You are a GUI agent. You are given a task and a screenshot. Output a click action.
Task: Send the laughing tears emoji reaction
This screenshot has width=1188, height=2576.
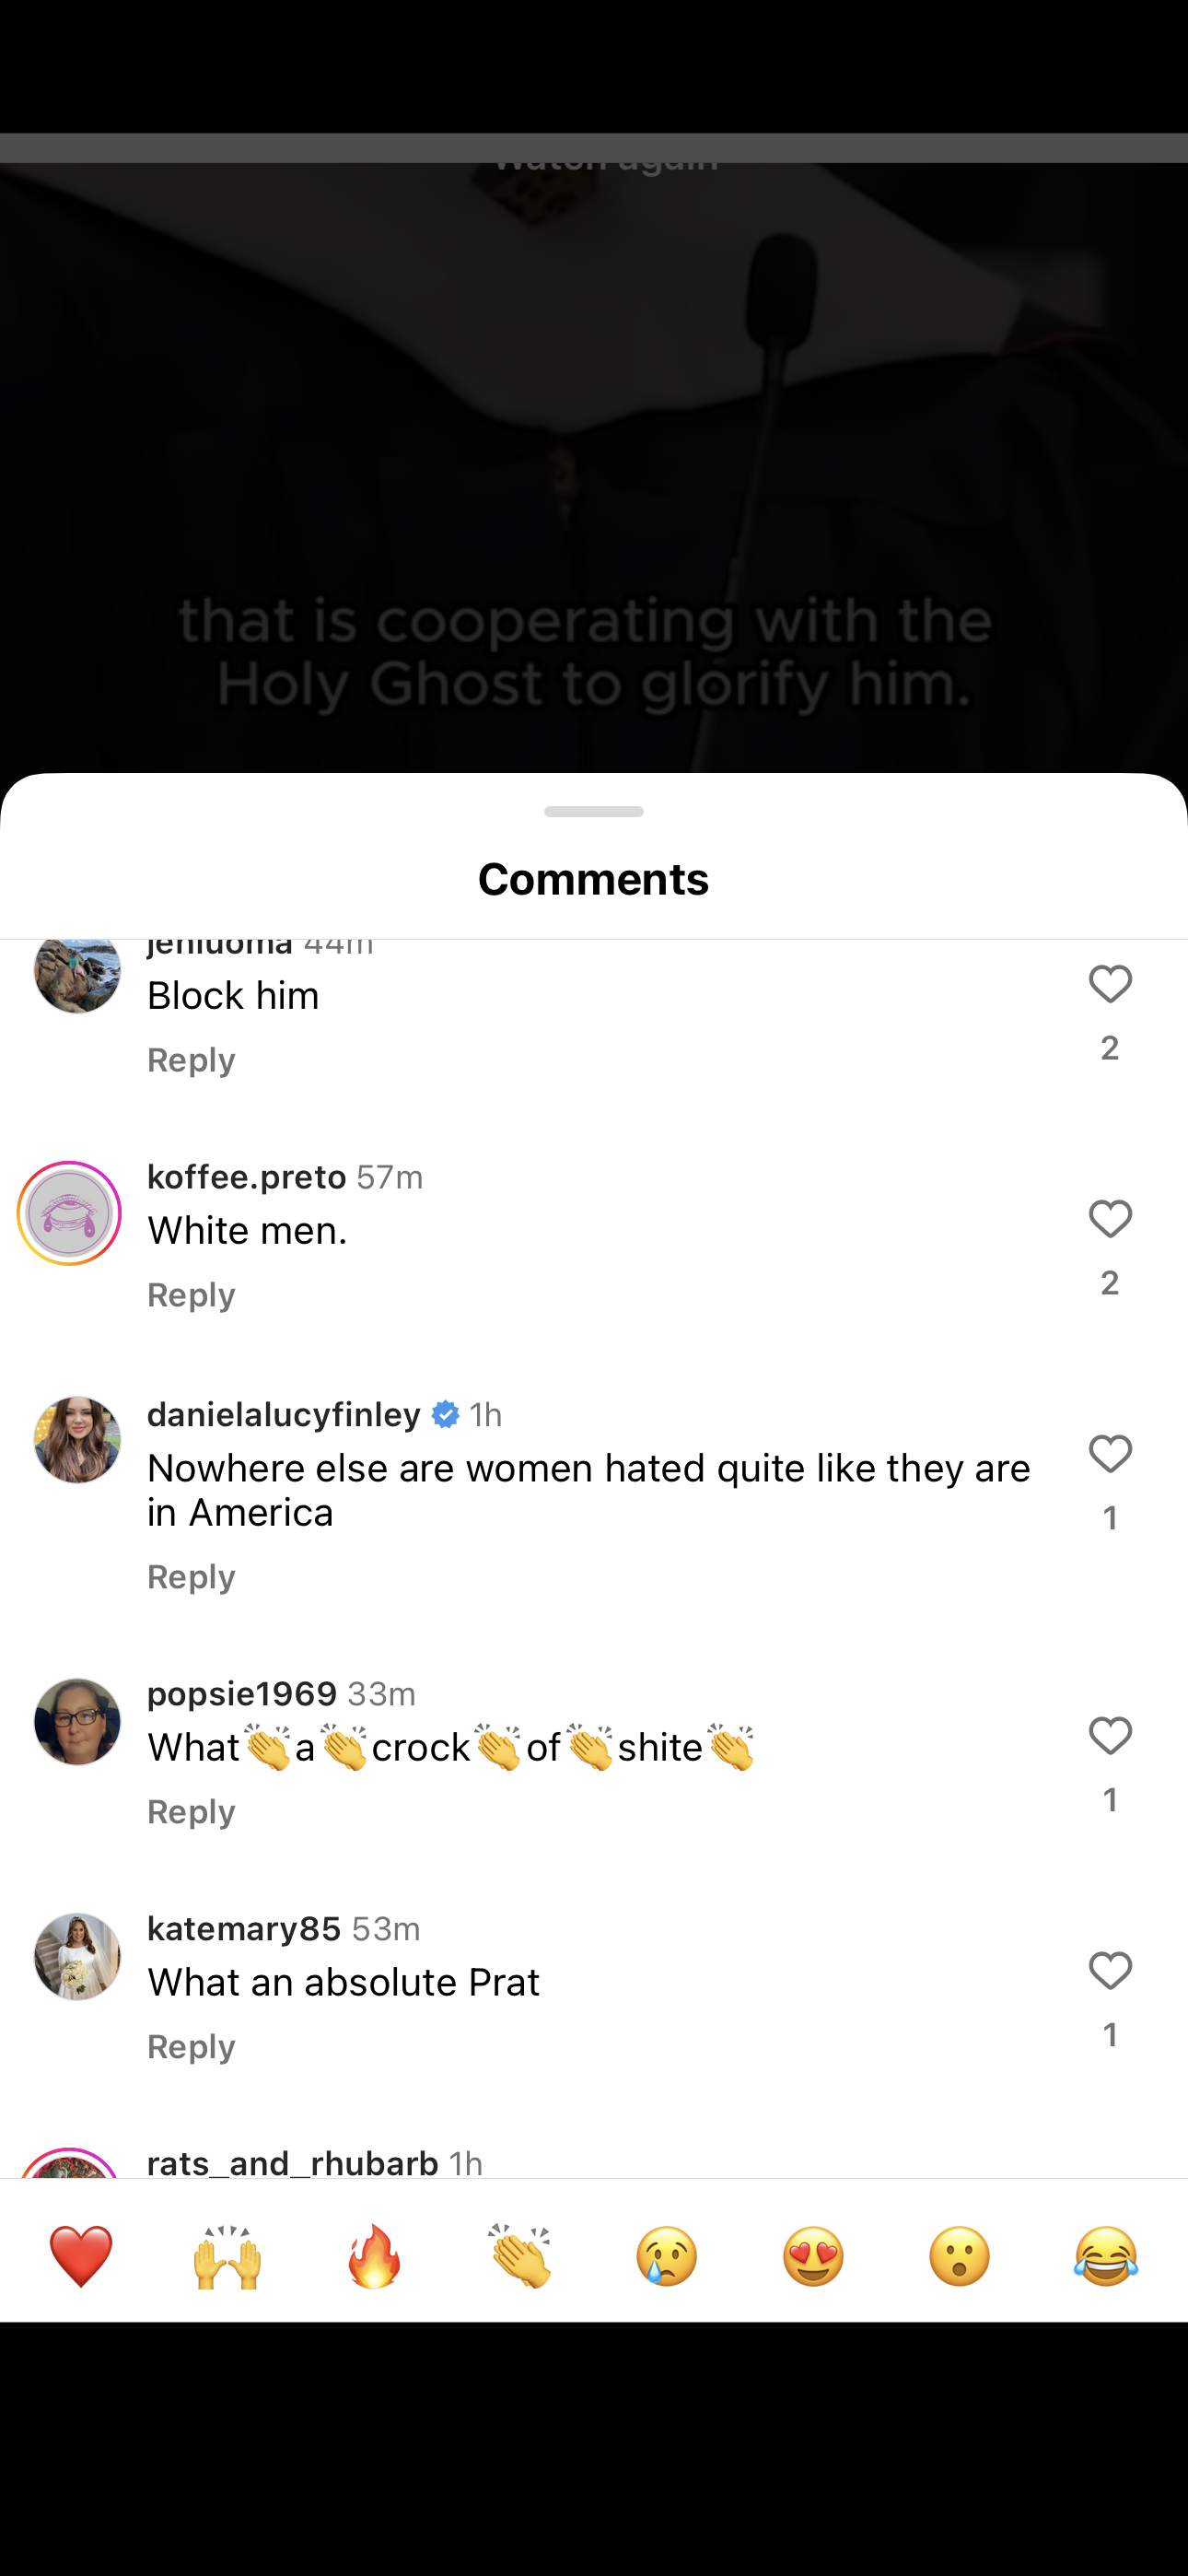pos(1106,2257)
